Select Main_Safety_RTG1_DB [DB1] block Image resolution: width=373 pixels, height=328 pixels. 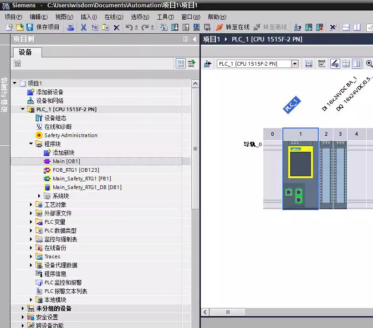coord(87,187)
